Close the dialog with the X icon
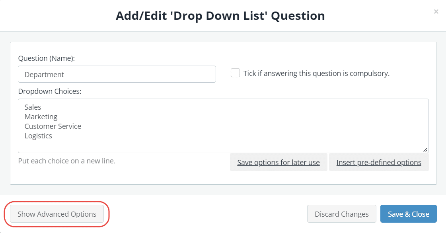This screenshot has width=446, height=233. [x=436, y=12]
